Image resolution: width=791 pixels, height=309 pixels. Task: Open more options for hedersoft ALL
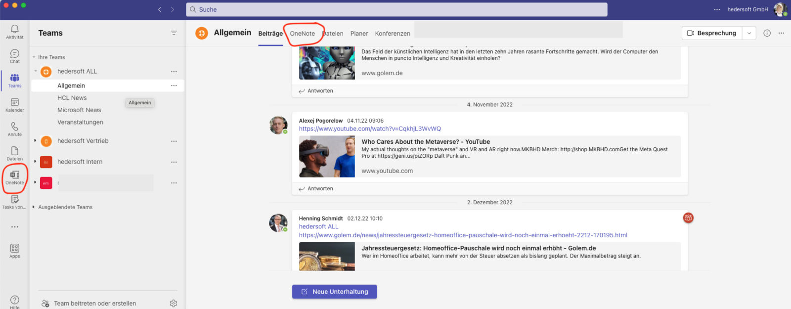pos(174,72)
